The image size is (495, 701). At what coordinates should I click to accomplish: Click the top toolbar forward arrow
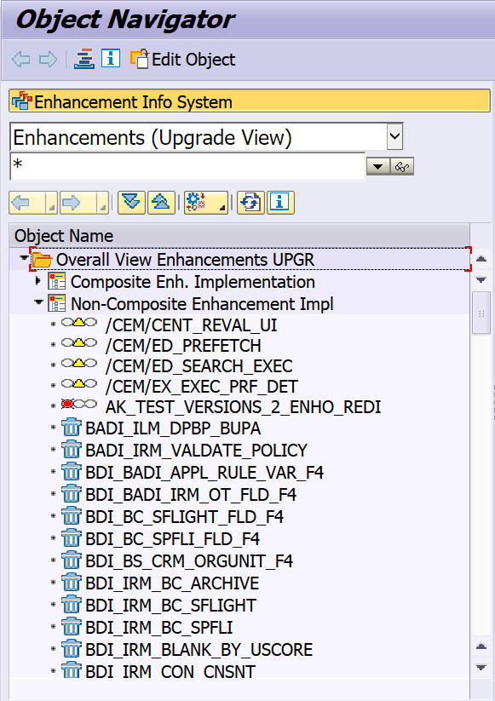coord(48,59)
